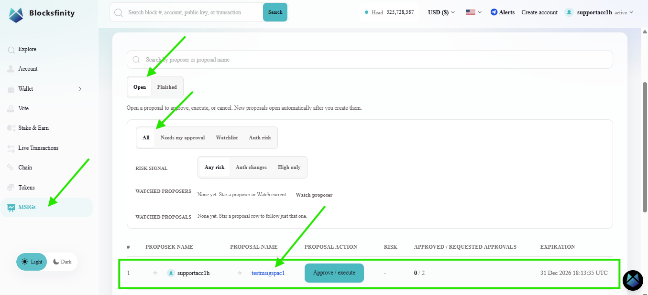The height and width of the screenshot is (295, 648).
Task: Click the US flag language icon
Action: click(x=471, y=12)
